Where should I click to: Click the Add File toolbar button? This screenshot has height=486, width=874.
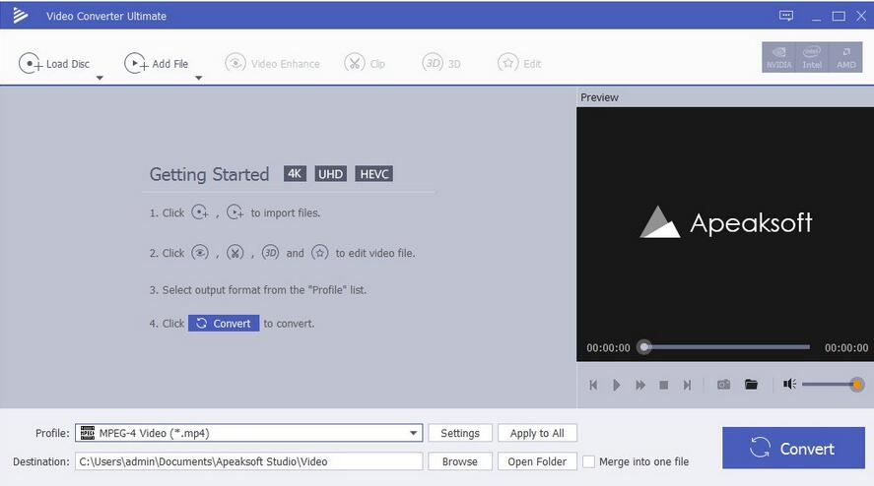point(156,64)
